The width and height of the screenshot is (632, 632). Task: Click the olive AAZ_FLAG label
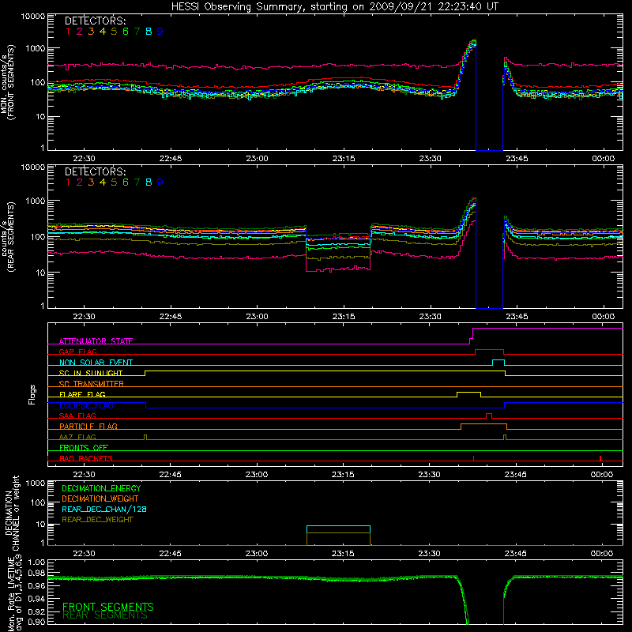[x=77, y=437]
